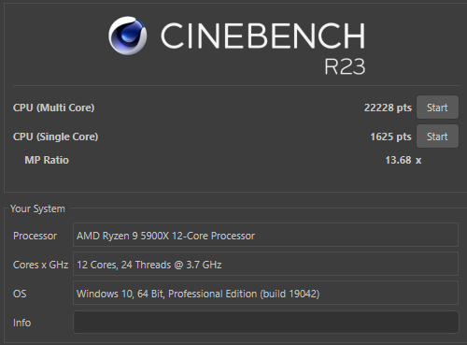Click the 1625 pts single core score
This screenshot has width=467, height=345.
(x=390, y=137)
